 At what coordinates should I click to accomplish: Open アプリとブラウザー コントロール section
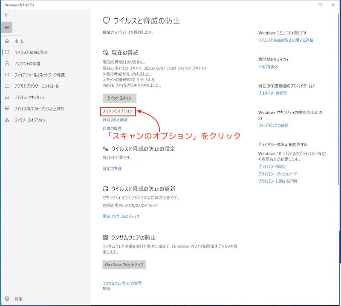tap(37, 86)
